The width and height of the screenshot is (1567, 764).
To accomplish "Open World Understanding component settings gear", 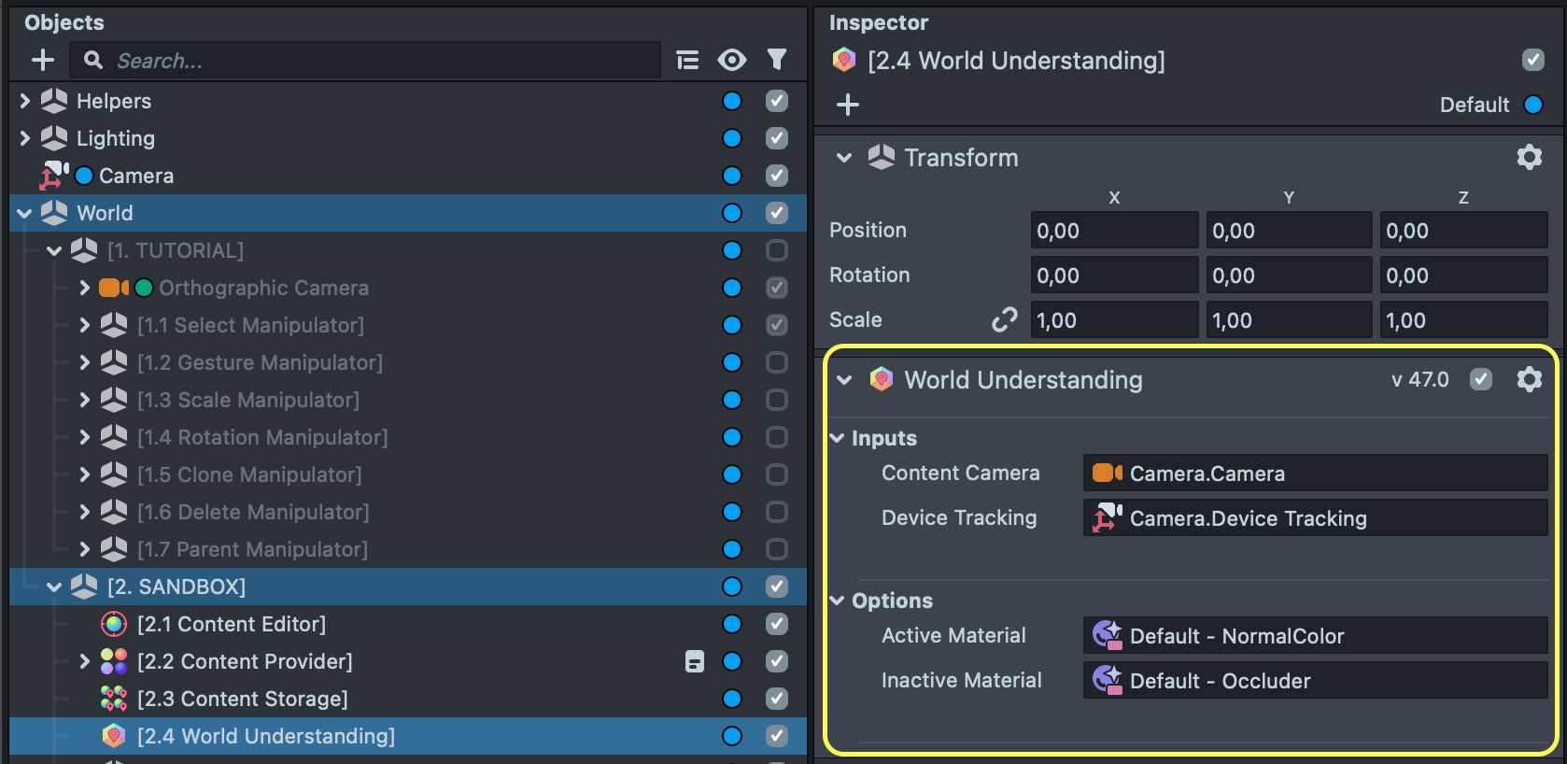I will [1529, 379].
